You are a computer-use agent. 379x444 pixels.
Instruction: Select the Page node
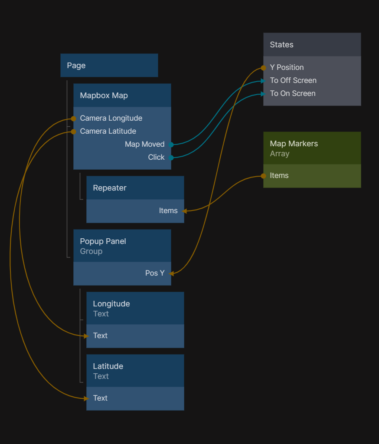pos(109,66)
